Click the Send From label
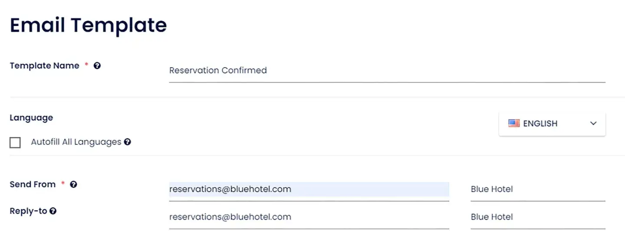The image size is (625, 231). (33, 185)
